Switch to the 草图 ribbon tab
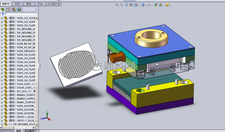Image resolution: width=225 pixels, height=132 pixels. (29, 4)
